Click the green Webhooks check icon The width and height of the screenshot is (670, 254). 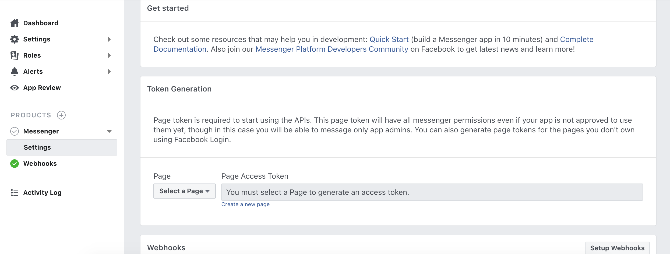[15, 164]
